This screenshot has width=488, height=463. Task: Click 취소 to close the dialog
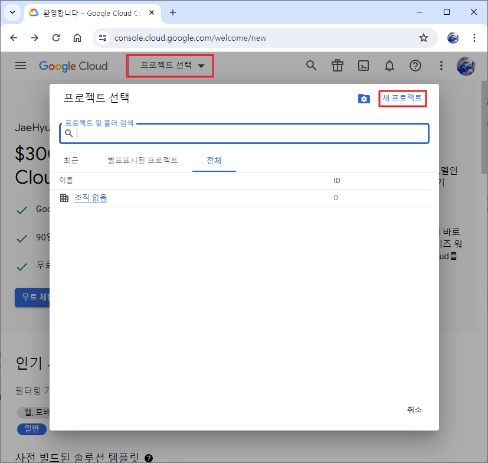(x=414, y=410)
